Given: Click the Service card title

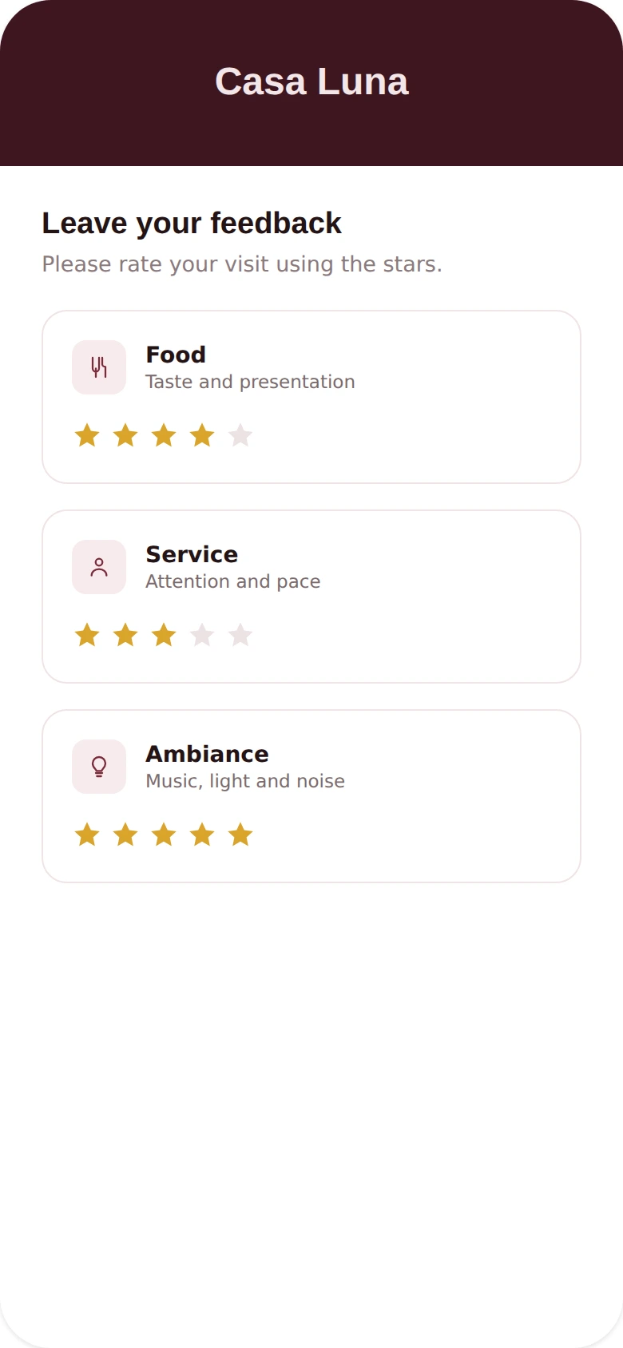Looking at the screenshot, I should [192, 554].
